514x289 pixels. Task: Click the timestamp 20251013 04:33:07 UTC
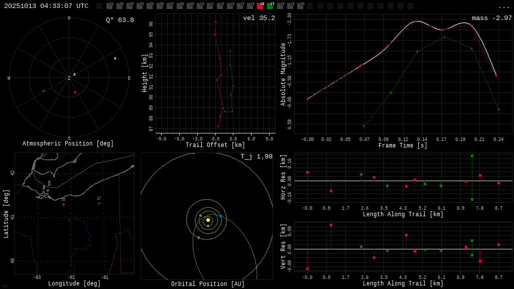tap(46, 6)
